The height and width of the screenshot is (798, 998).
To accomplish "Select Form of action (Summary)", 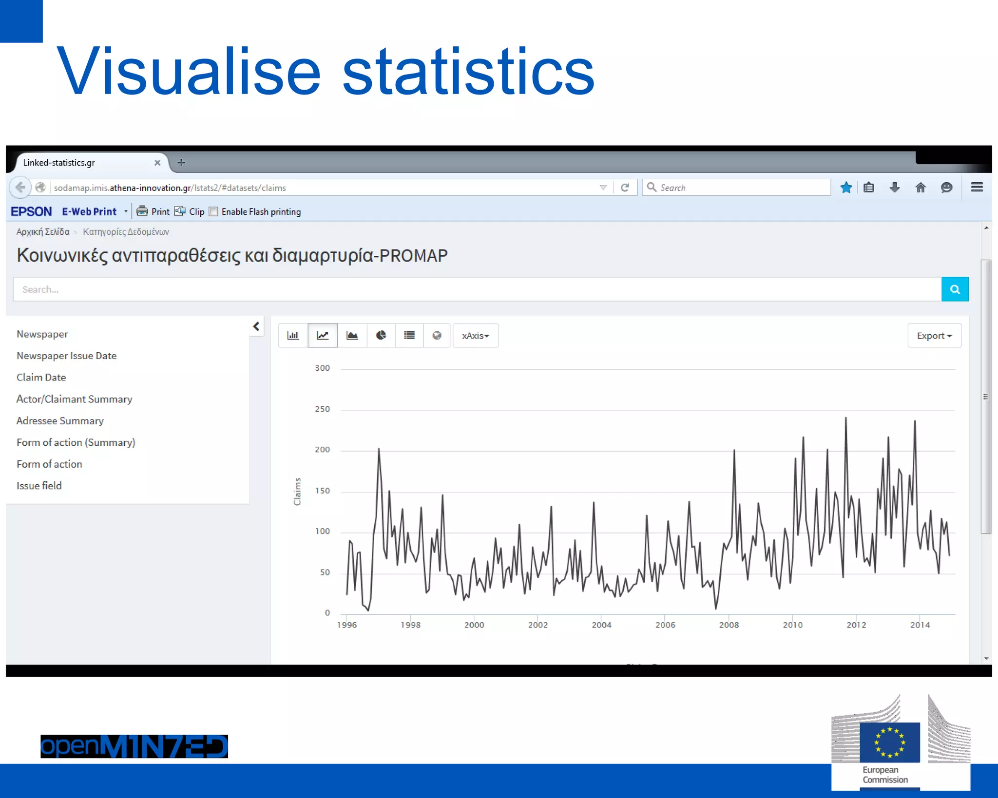I will pos(76,442).
